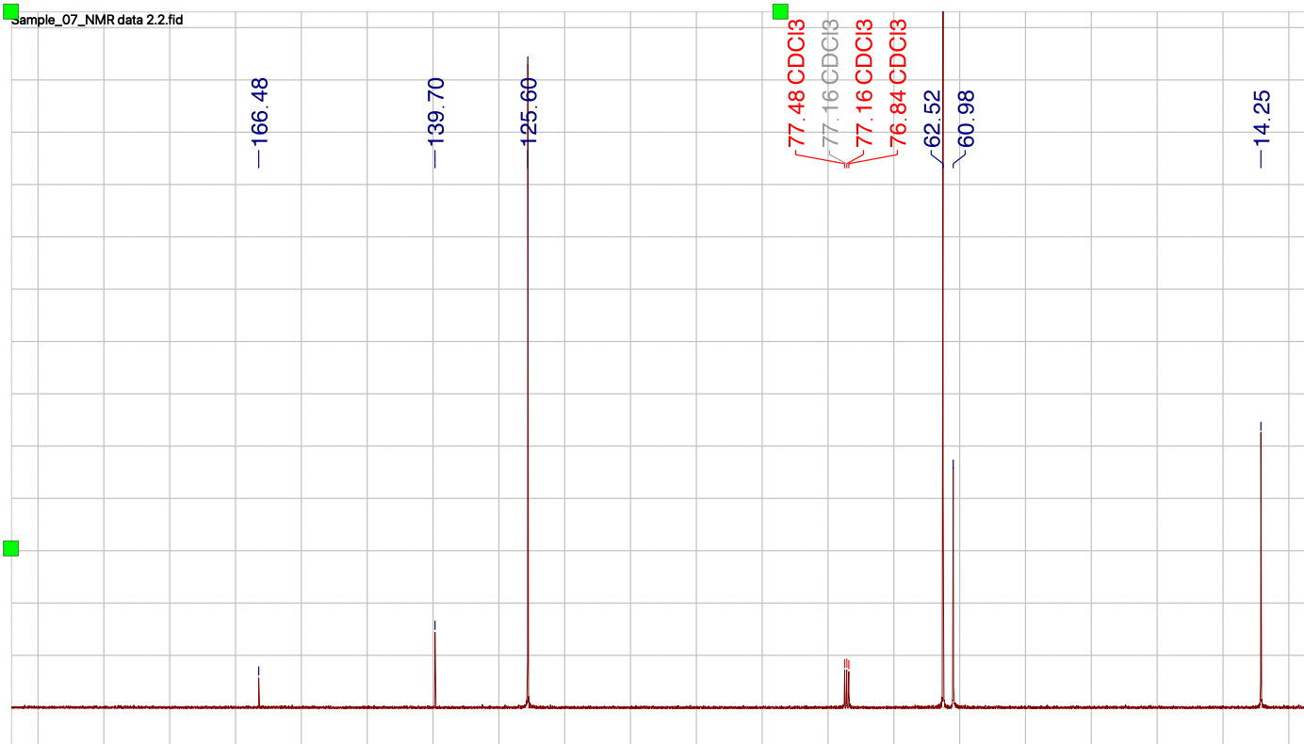Click the spectrum title Sample_07_NMR data 2.2.fid
The height and width of the screenshot is (744, 1304).
(94, 18)
